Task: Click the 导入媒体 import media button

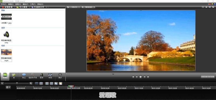Action: [x=22, y=7]
